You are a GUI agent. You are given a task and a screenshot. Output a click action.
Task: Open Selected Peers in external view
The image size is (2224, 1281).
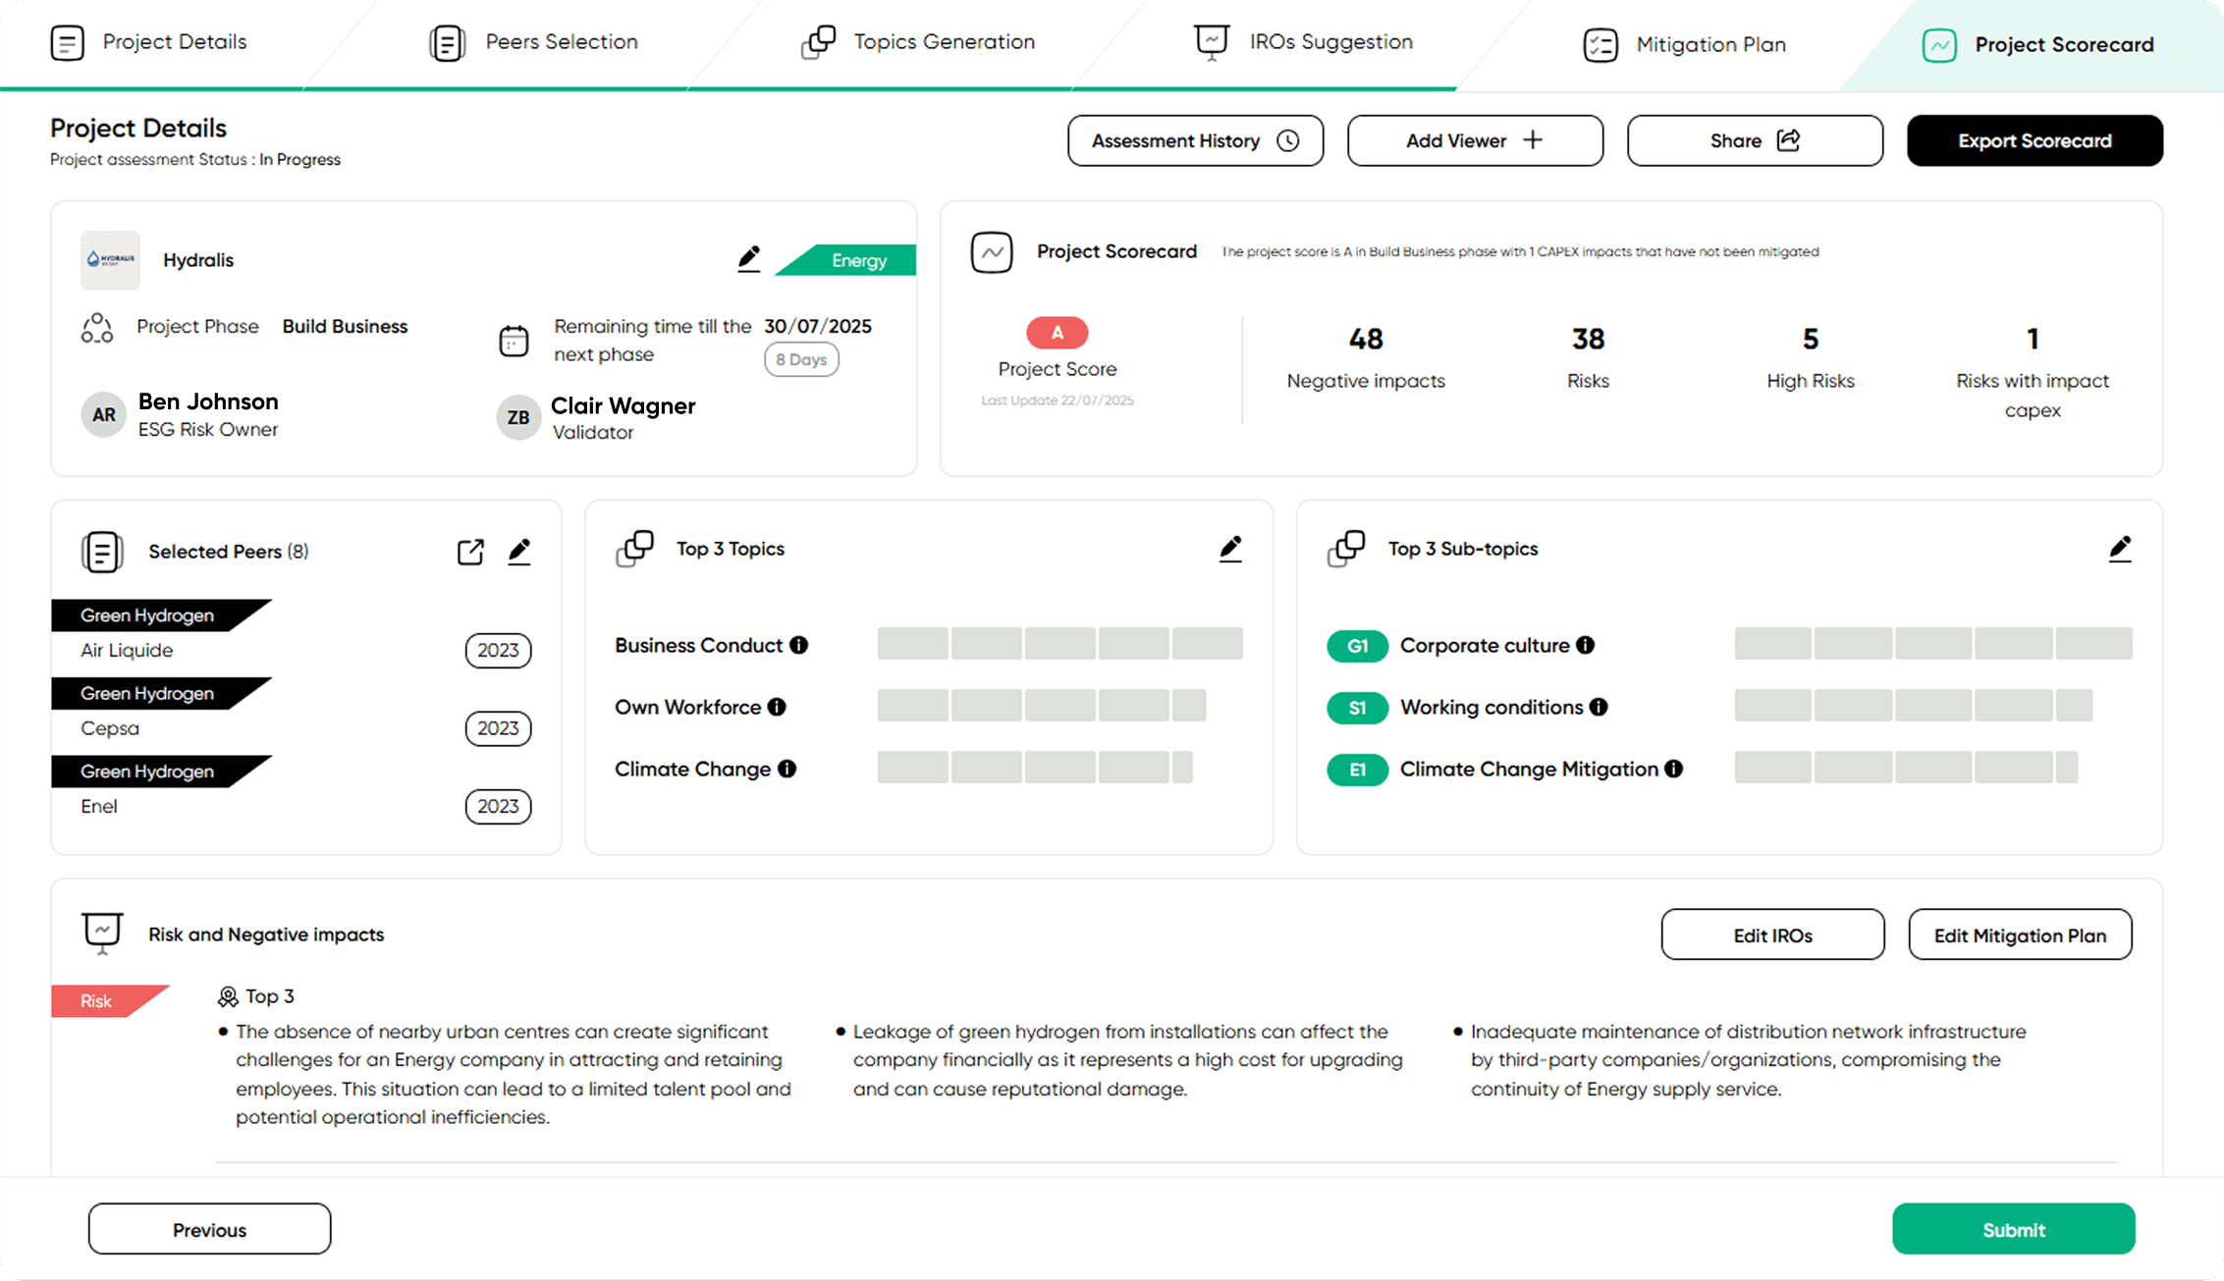click(470, 552)
